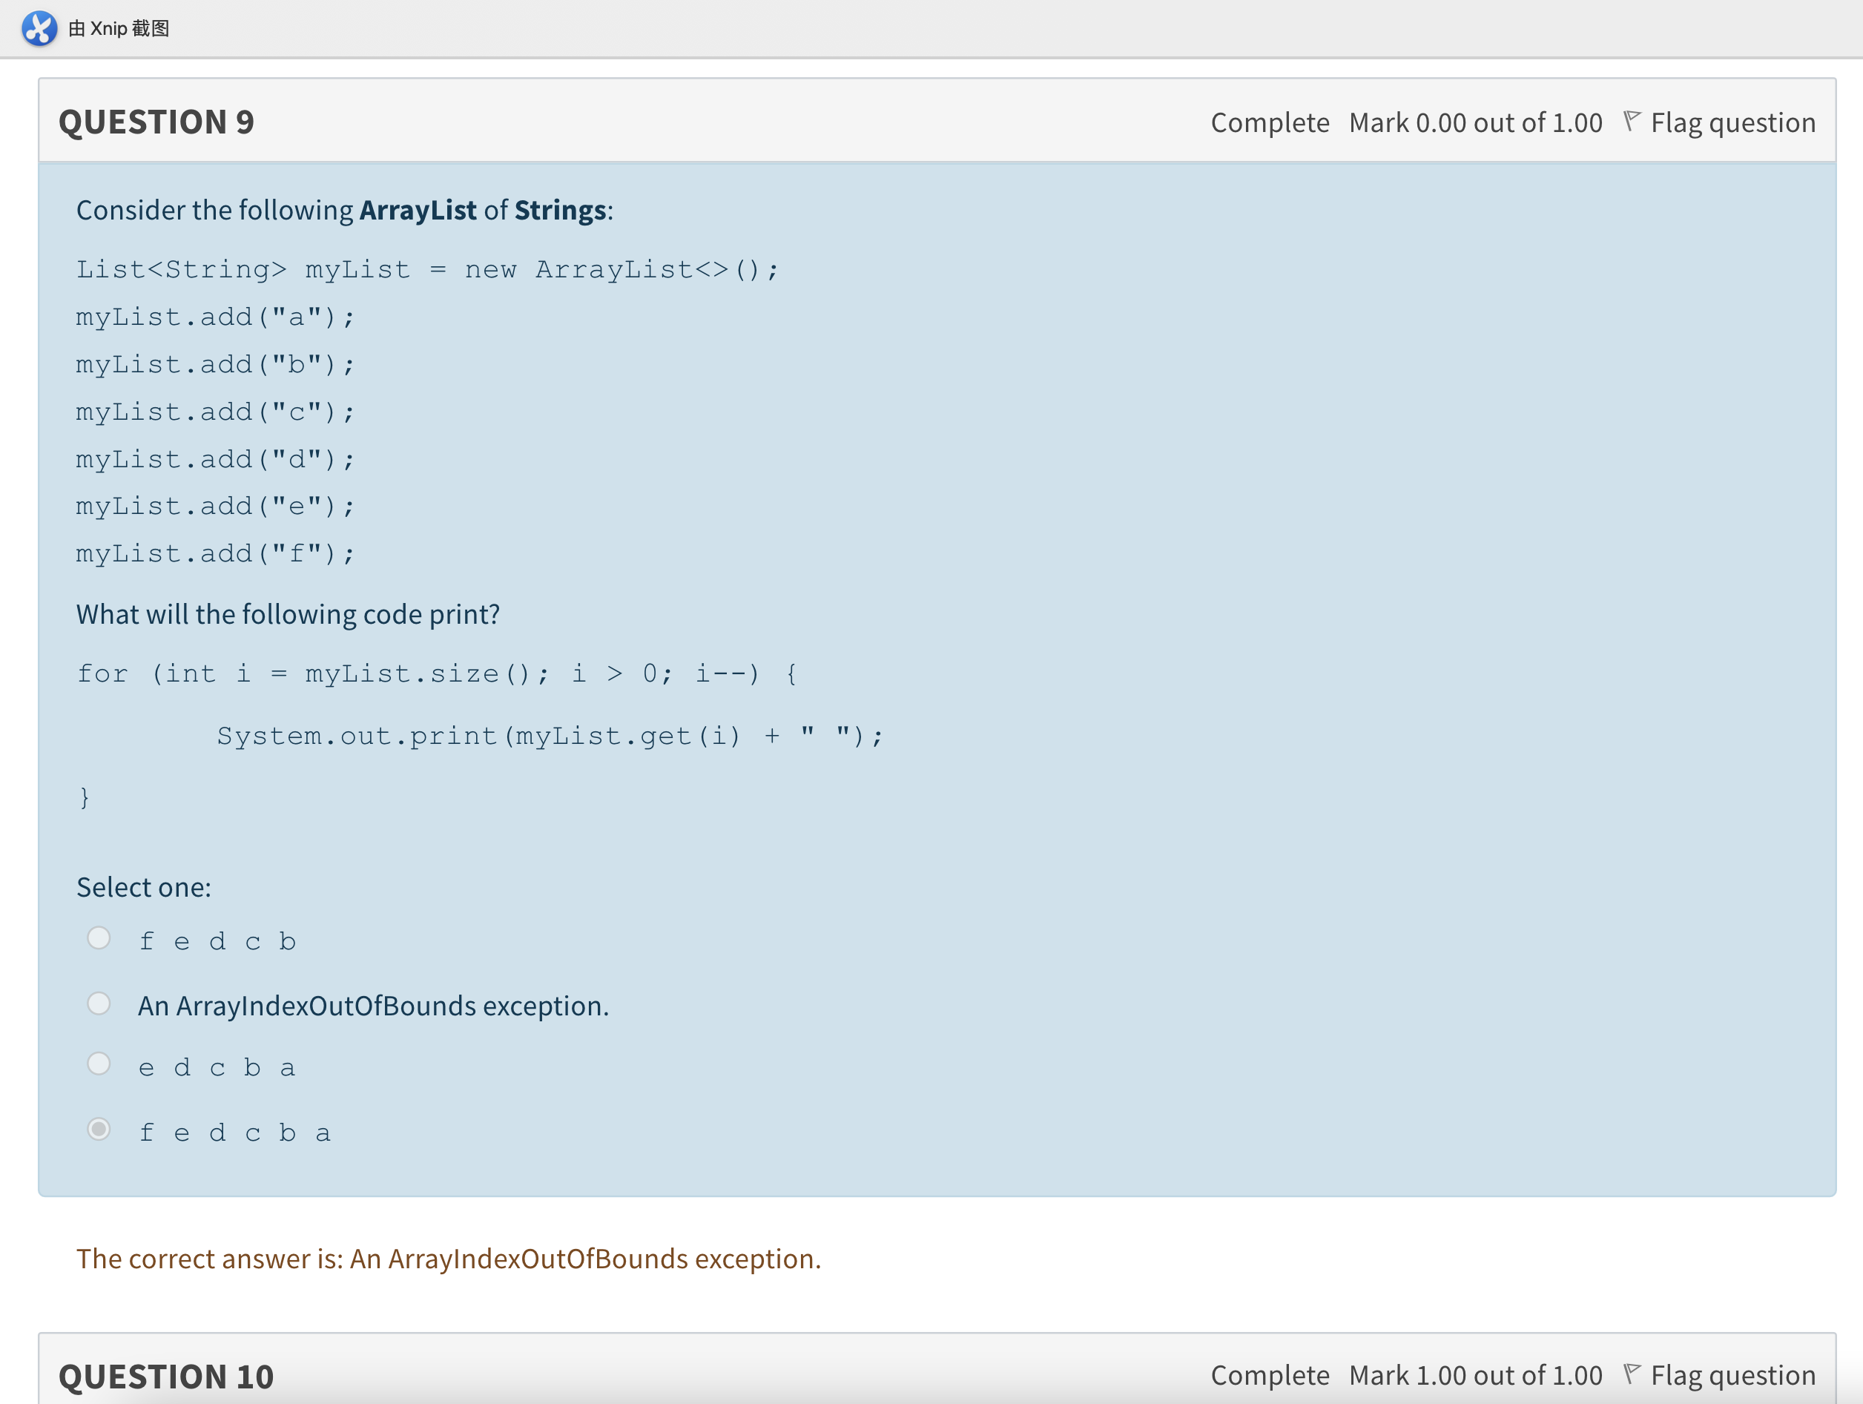This screenshot has width=1863, height=1404.
Task: Click the Xnip app icon
Action: [39, 27]
